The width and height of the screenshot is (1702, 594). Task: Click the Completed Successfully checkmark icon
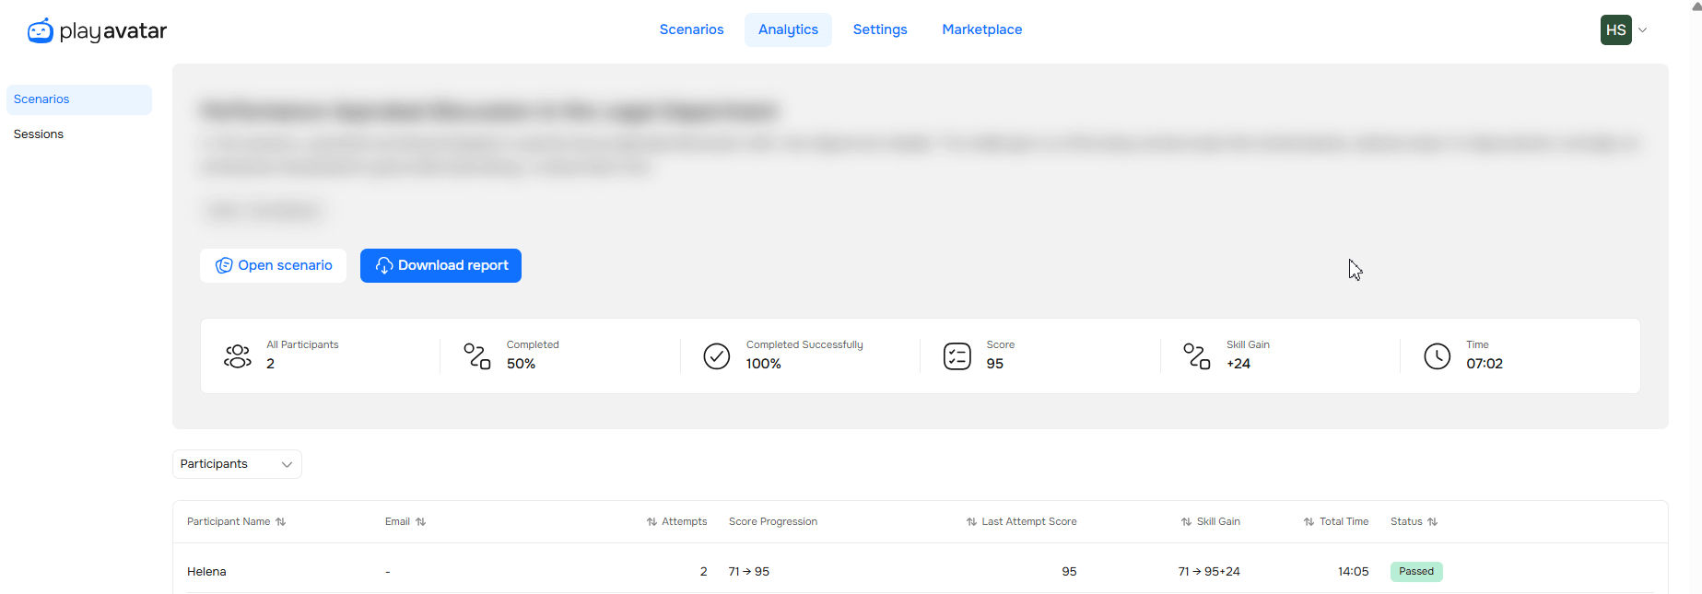[717, 356]
